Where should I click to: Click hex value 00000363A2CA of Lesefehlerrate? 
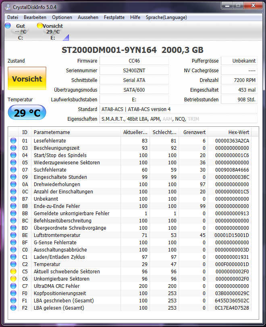pos(232,141)
